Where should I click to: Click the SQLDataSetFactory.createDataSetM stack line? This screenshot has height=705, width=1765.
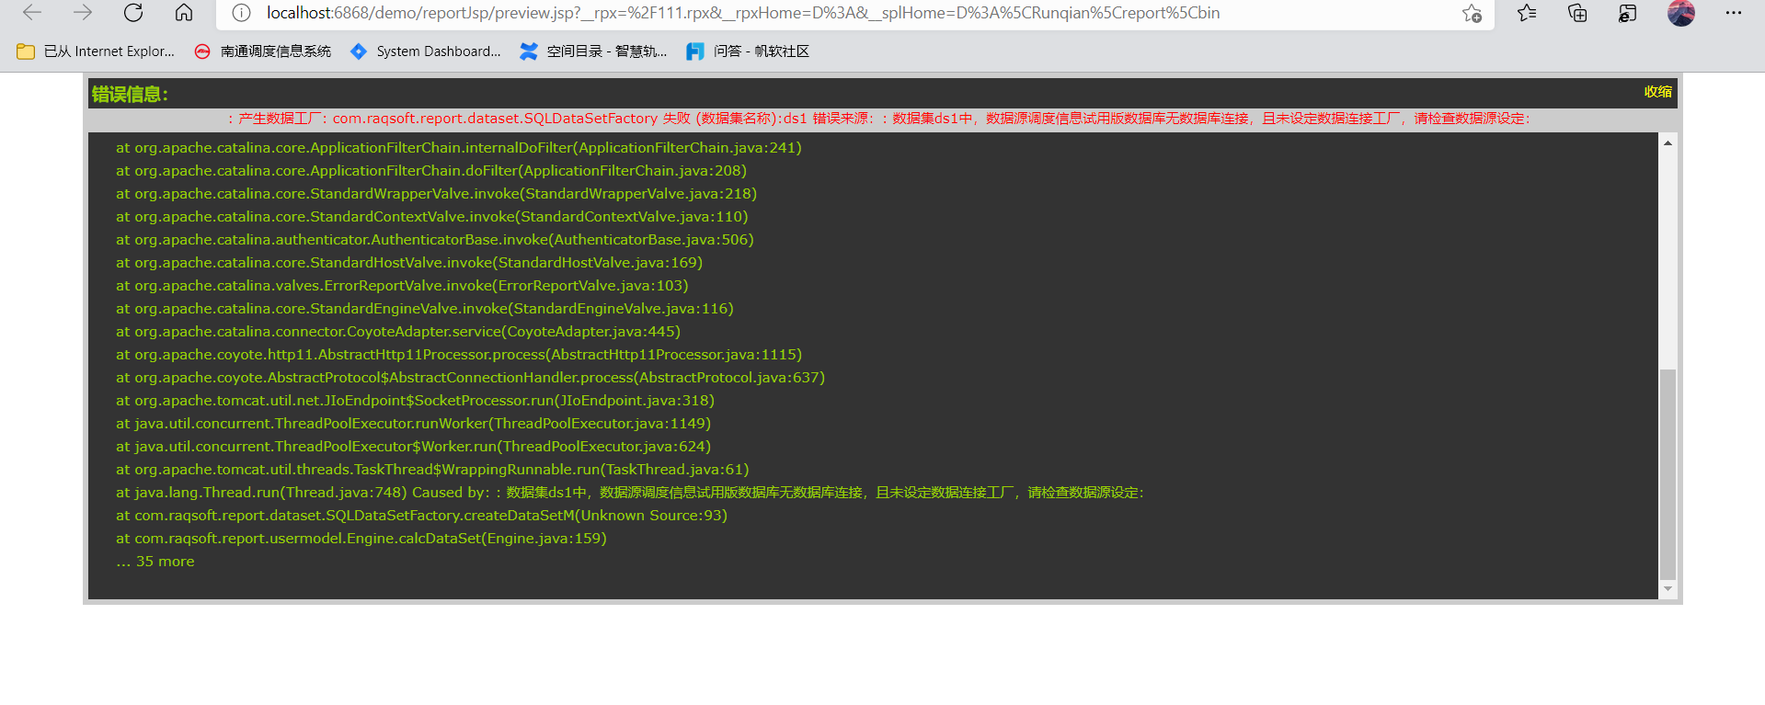[x=421, y=516]
